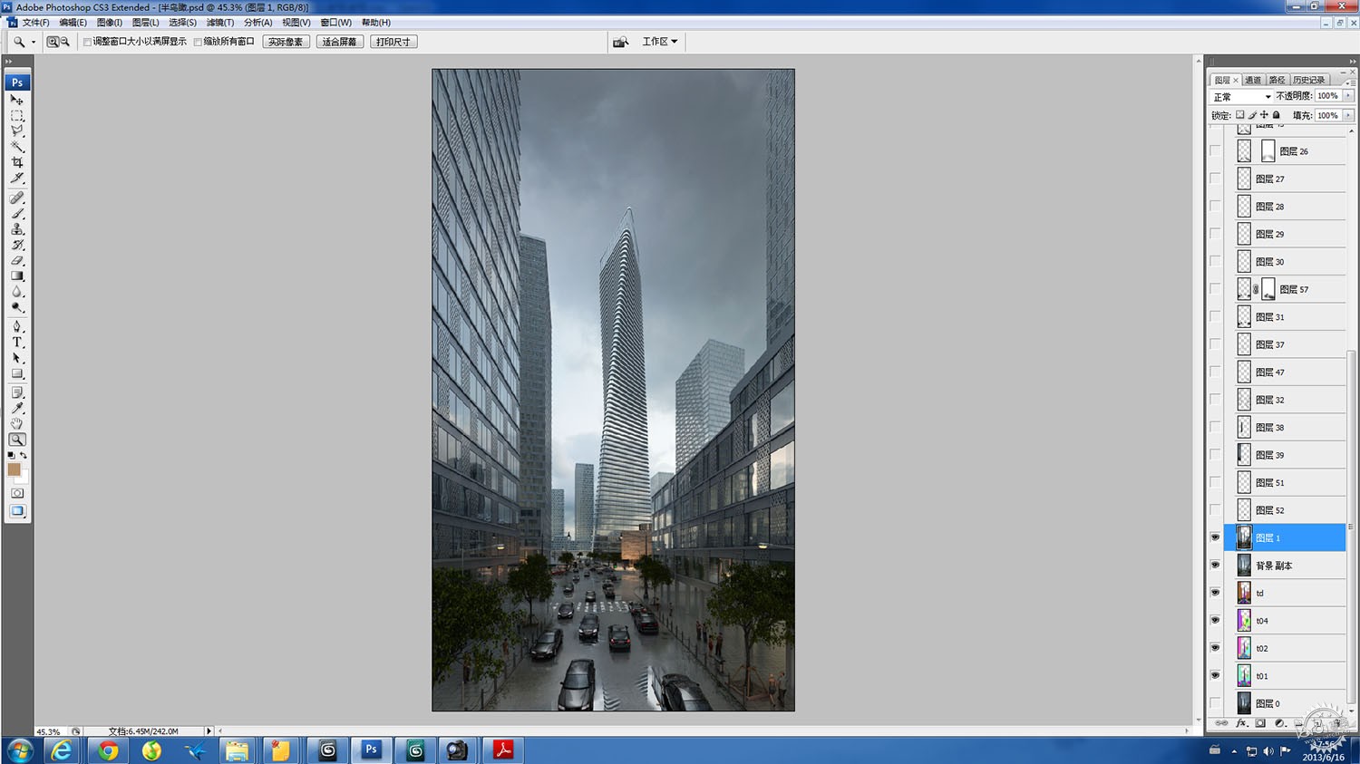Select the Type tool
The image size is (1360, 764).
pyautogui.click(x=17, y=342)
